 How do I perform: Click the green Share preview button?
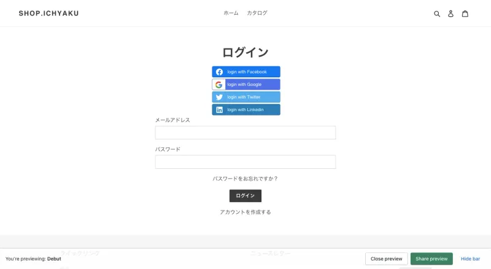(x=431, y=259)
